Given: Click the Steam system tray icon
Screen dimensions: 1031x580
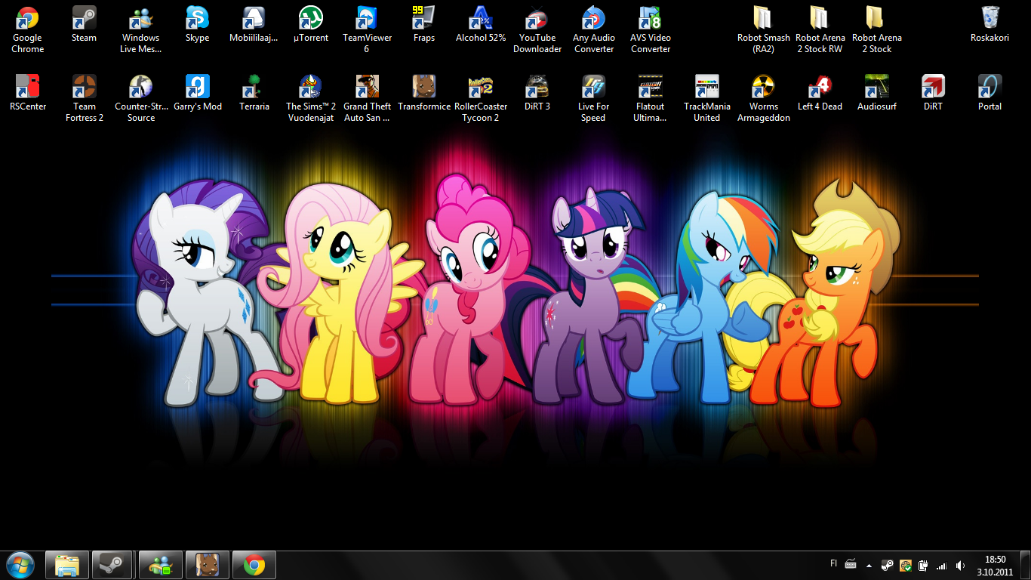Looking at the screenshot, I should pyautogui.click(x=888, y=565).
